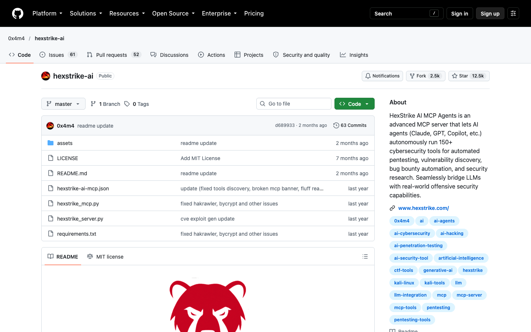Open the README outline list icon
This screenshot has height=332, width=531.
click(x=365, y=256)
